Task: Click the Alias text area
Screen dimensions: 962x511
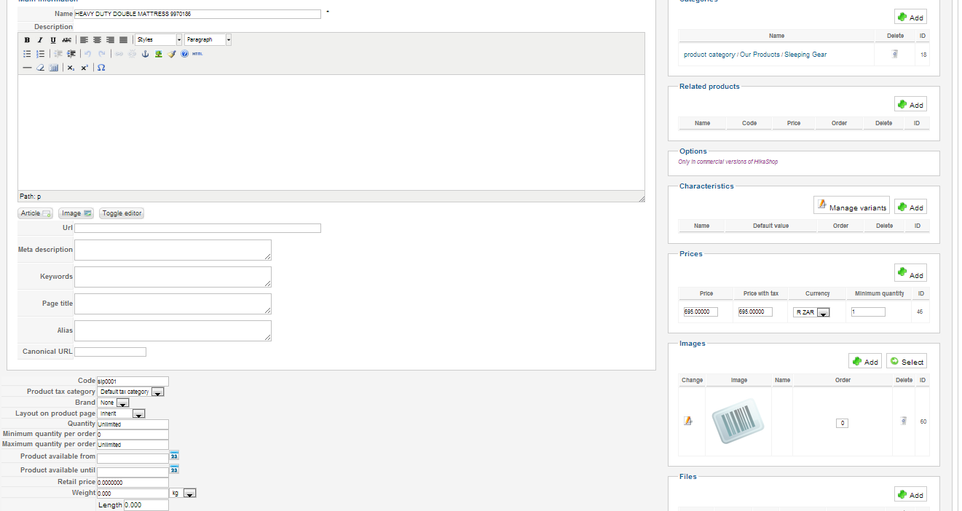Action: [173, 330]
